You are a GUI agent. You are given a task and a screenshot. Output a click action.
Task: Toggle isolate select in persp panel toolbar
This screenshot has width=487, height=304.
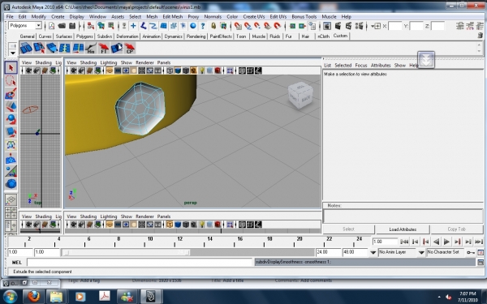click(230, 71)
